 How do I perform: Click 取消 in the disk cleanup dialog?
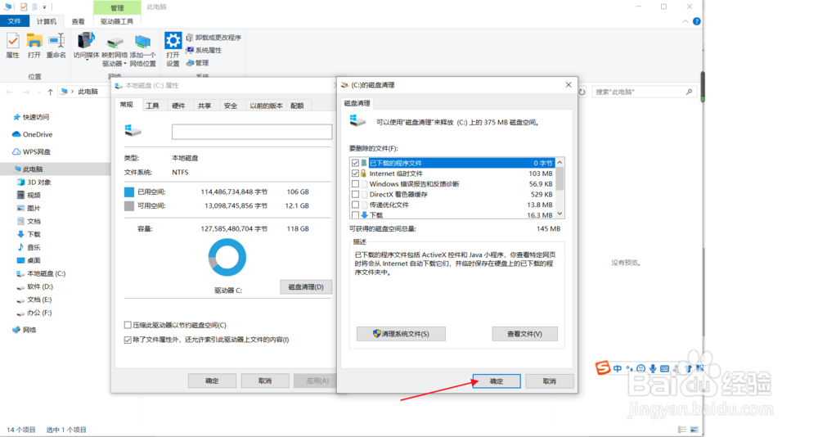pyautogui.click(x=550, y=381)
